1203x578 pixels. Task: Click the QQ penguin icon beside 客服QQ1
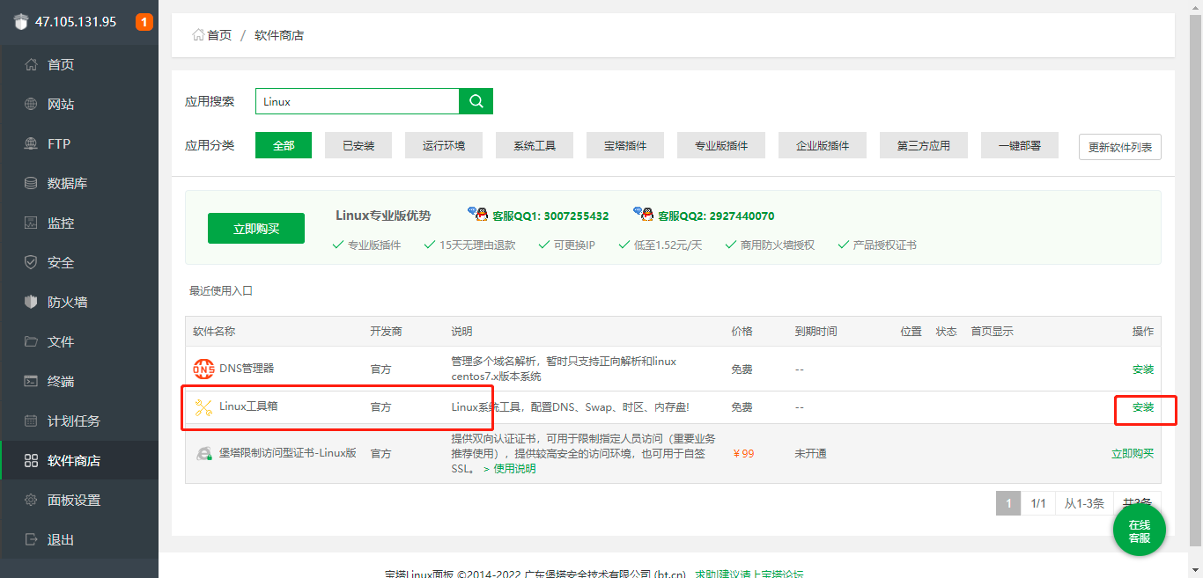pyautogui.click(x=477, y=214)
